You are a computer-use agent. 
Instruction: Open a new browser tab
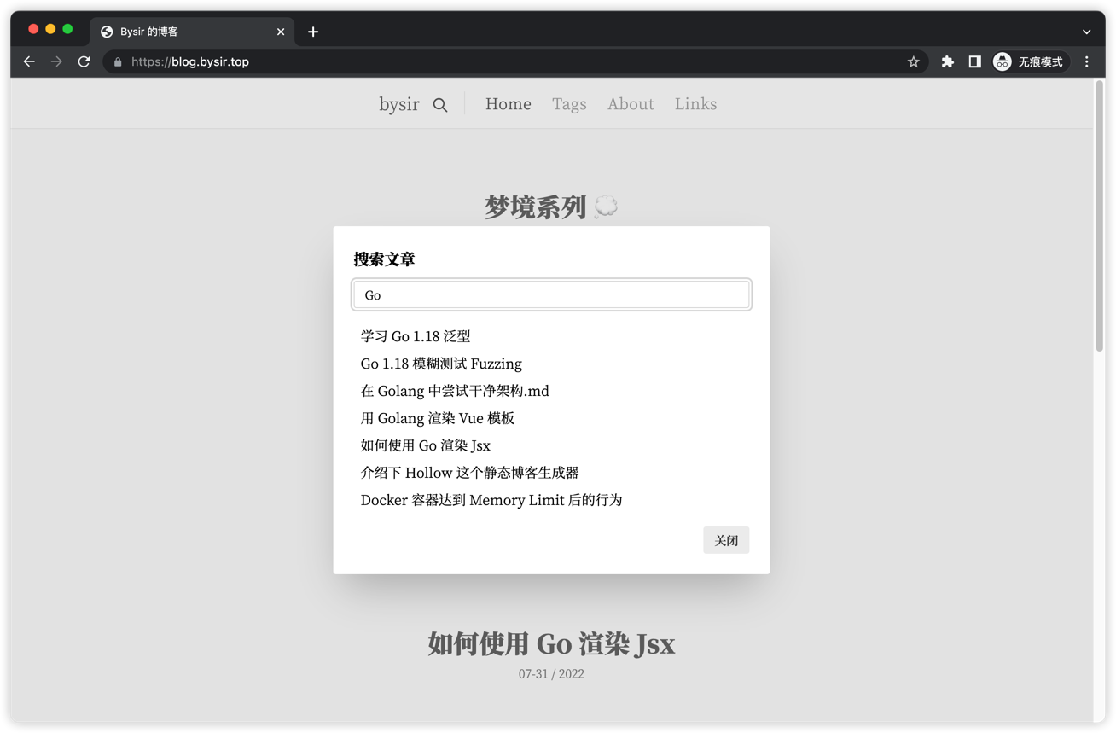point(313,32)
